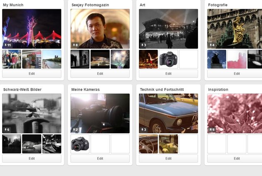
Task: Open shop kiosk thumbnail in My Munich
Action: [32, 59]
